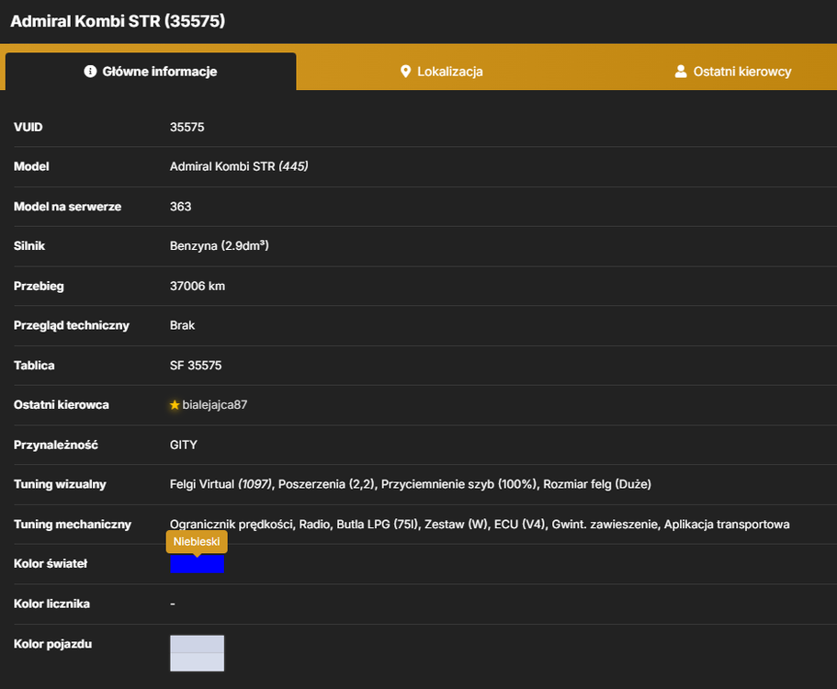Select the Przynależność value GITY
The height and width of the screenshot is (689, 837).
[x=183, y=446]
